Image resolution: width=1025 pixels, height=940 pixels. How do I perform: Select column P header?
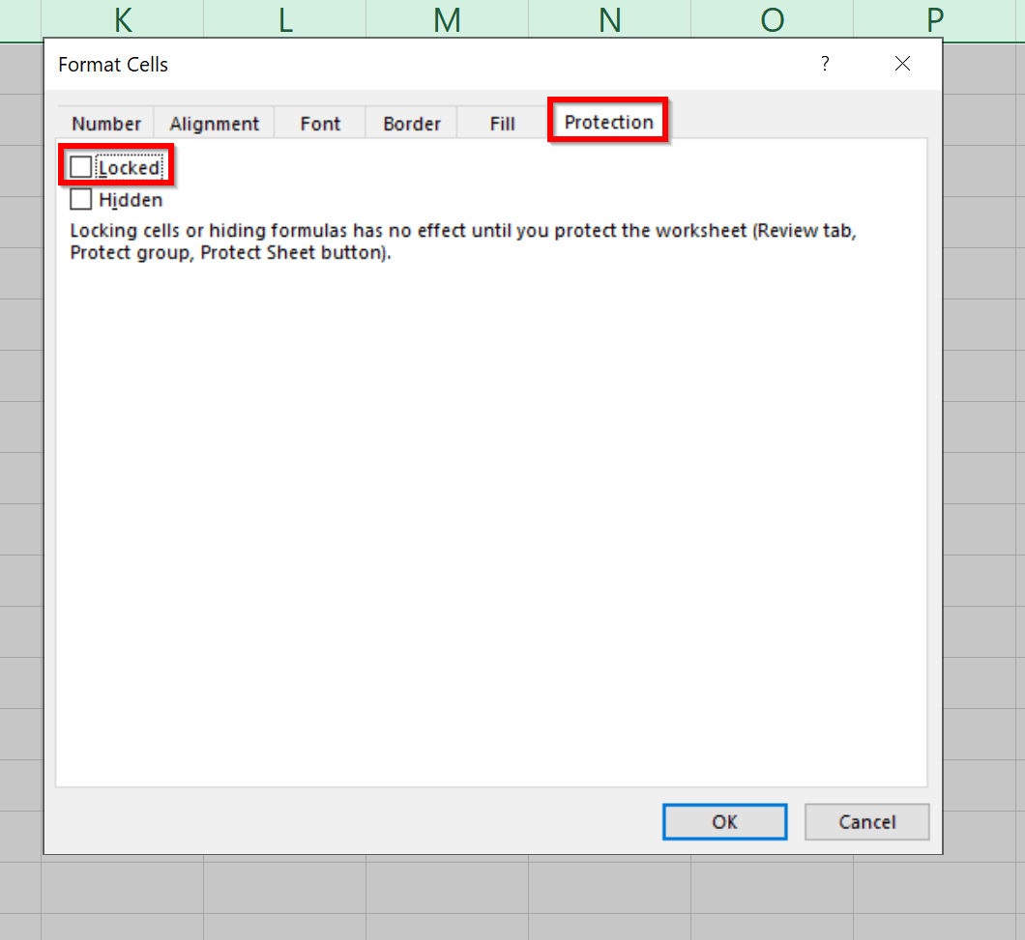[933, 19]
